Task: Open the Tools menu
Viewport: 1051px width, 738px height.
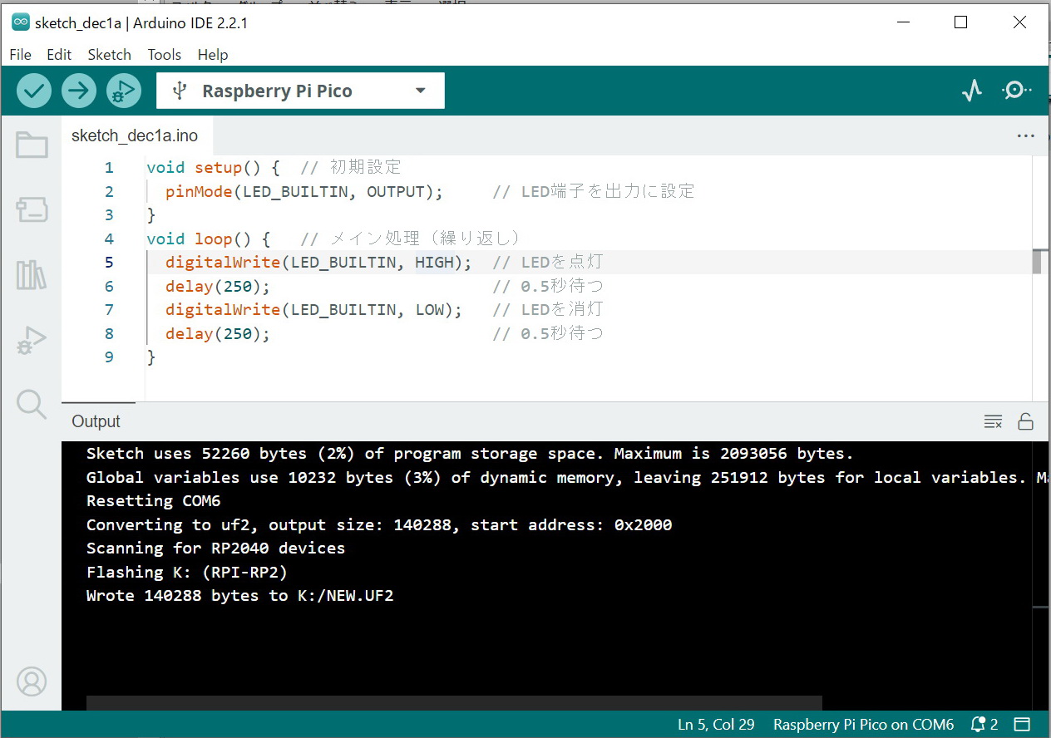Action: coord(165,55)
